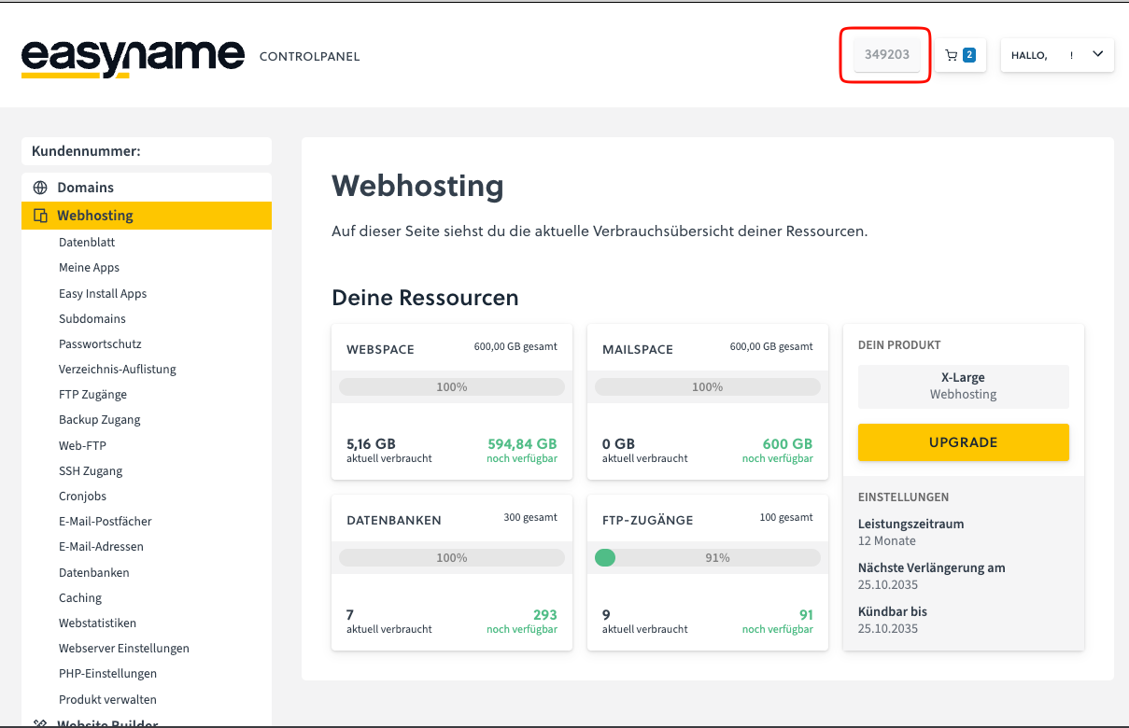This screenshot has height=728, width=1129.
Task: Click the Domains globe icon
Action: pyautogui.click(x=40, y=188)
